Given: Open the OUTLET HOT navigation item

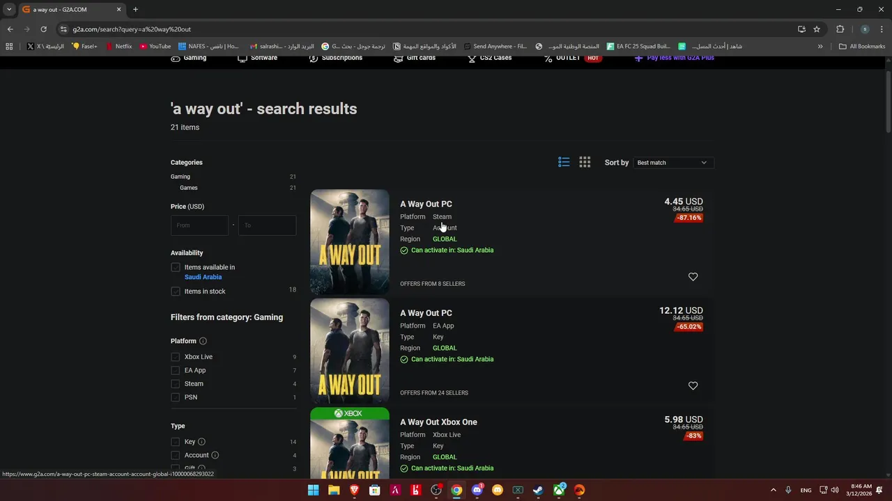Looking at the screenshot, I should pyautogui.click(x=572, y=58).
